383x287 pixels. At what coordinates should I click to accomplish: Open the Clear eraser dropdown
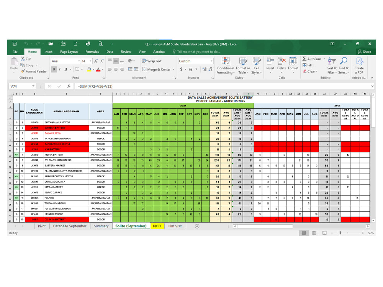point(310,71)
